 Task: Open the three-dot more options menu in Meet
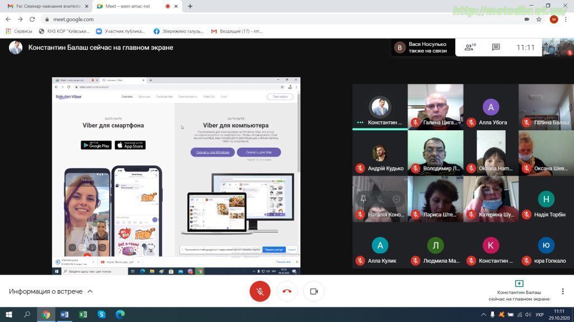point(563,291)
